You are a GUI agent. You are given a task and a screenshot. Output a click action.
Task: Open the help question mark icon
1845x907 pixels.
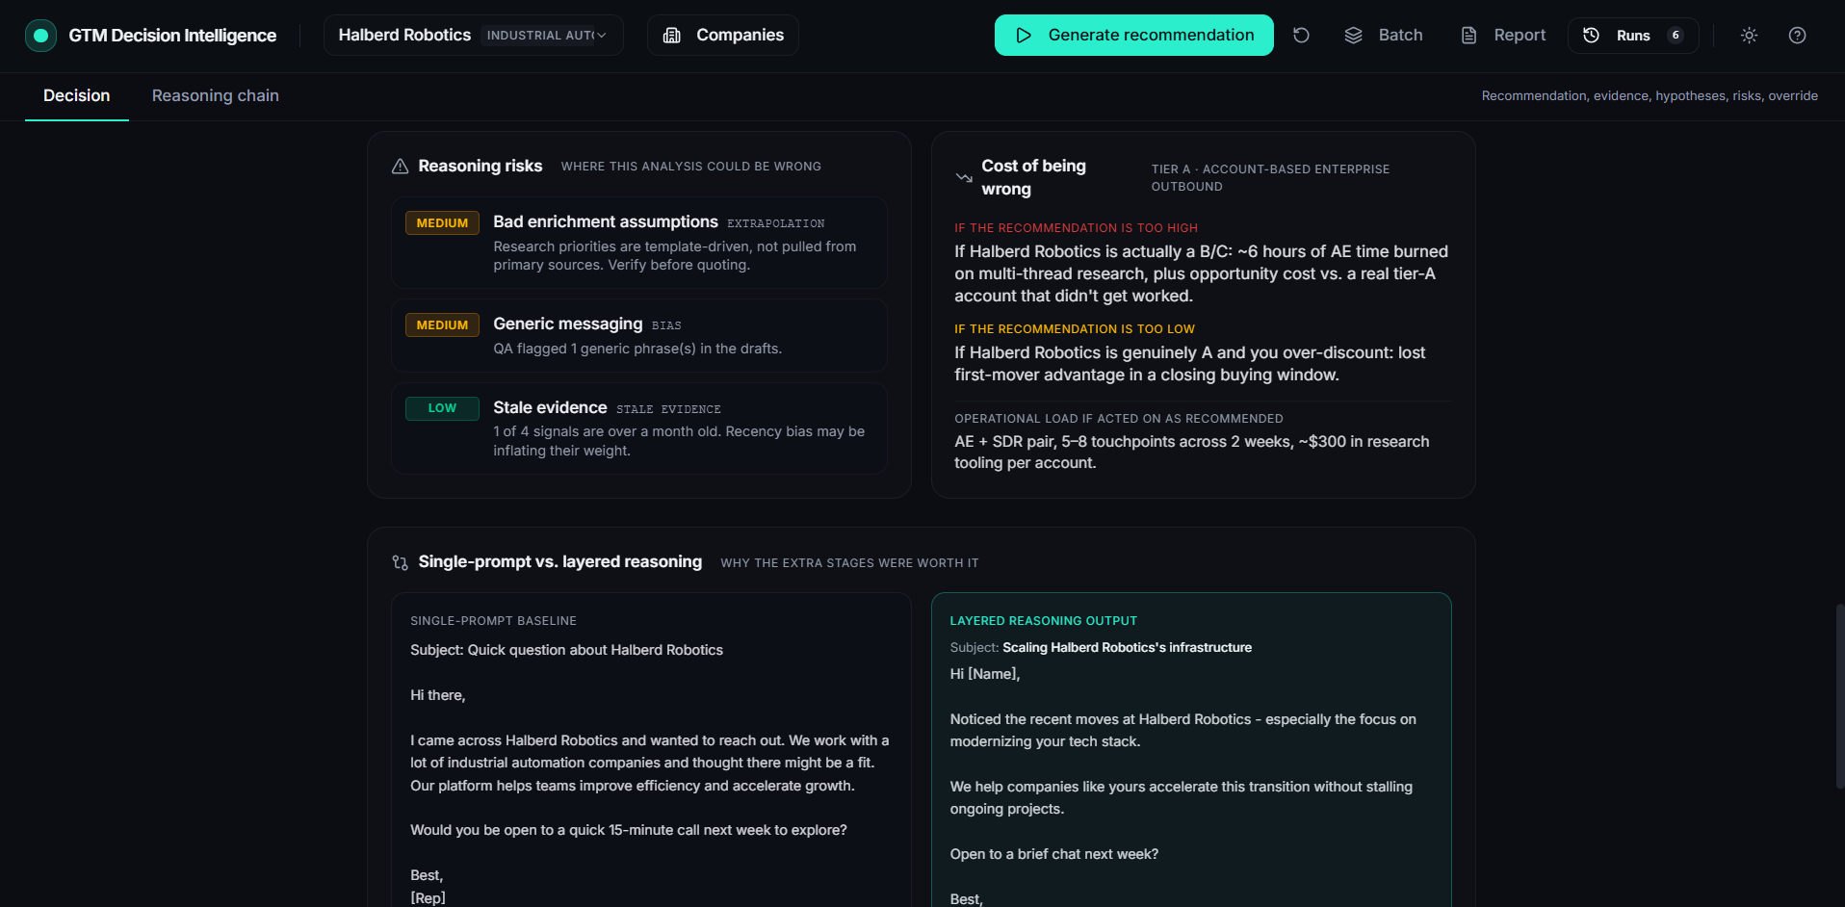coord(1797,36)
